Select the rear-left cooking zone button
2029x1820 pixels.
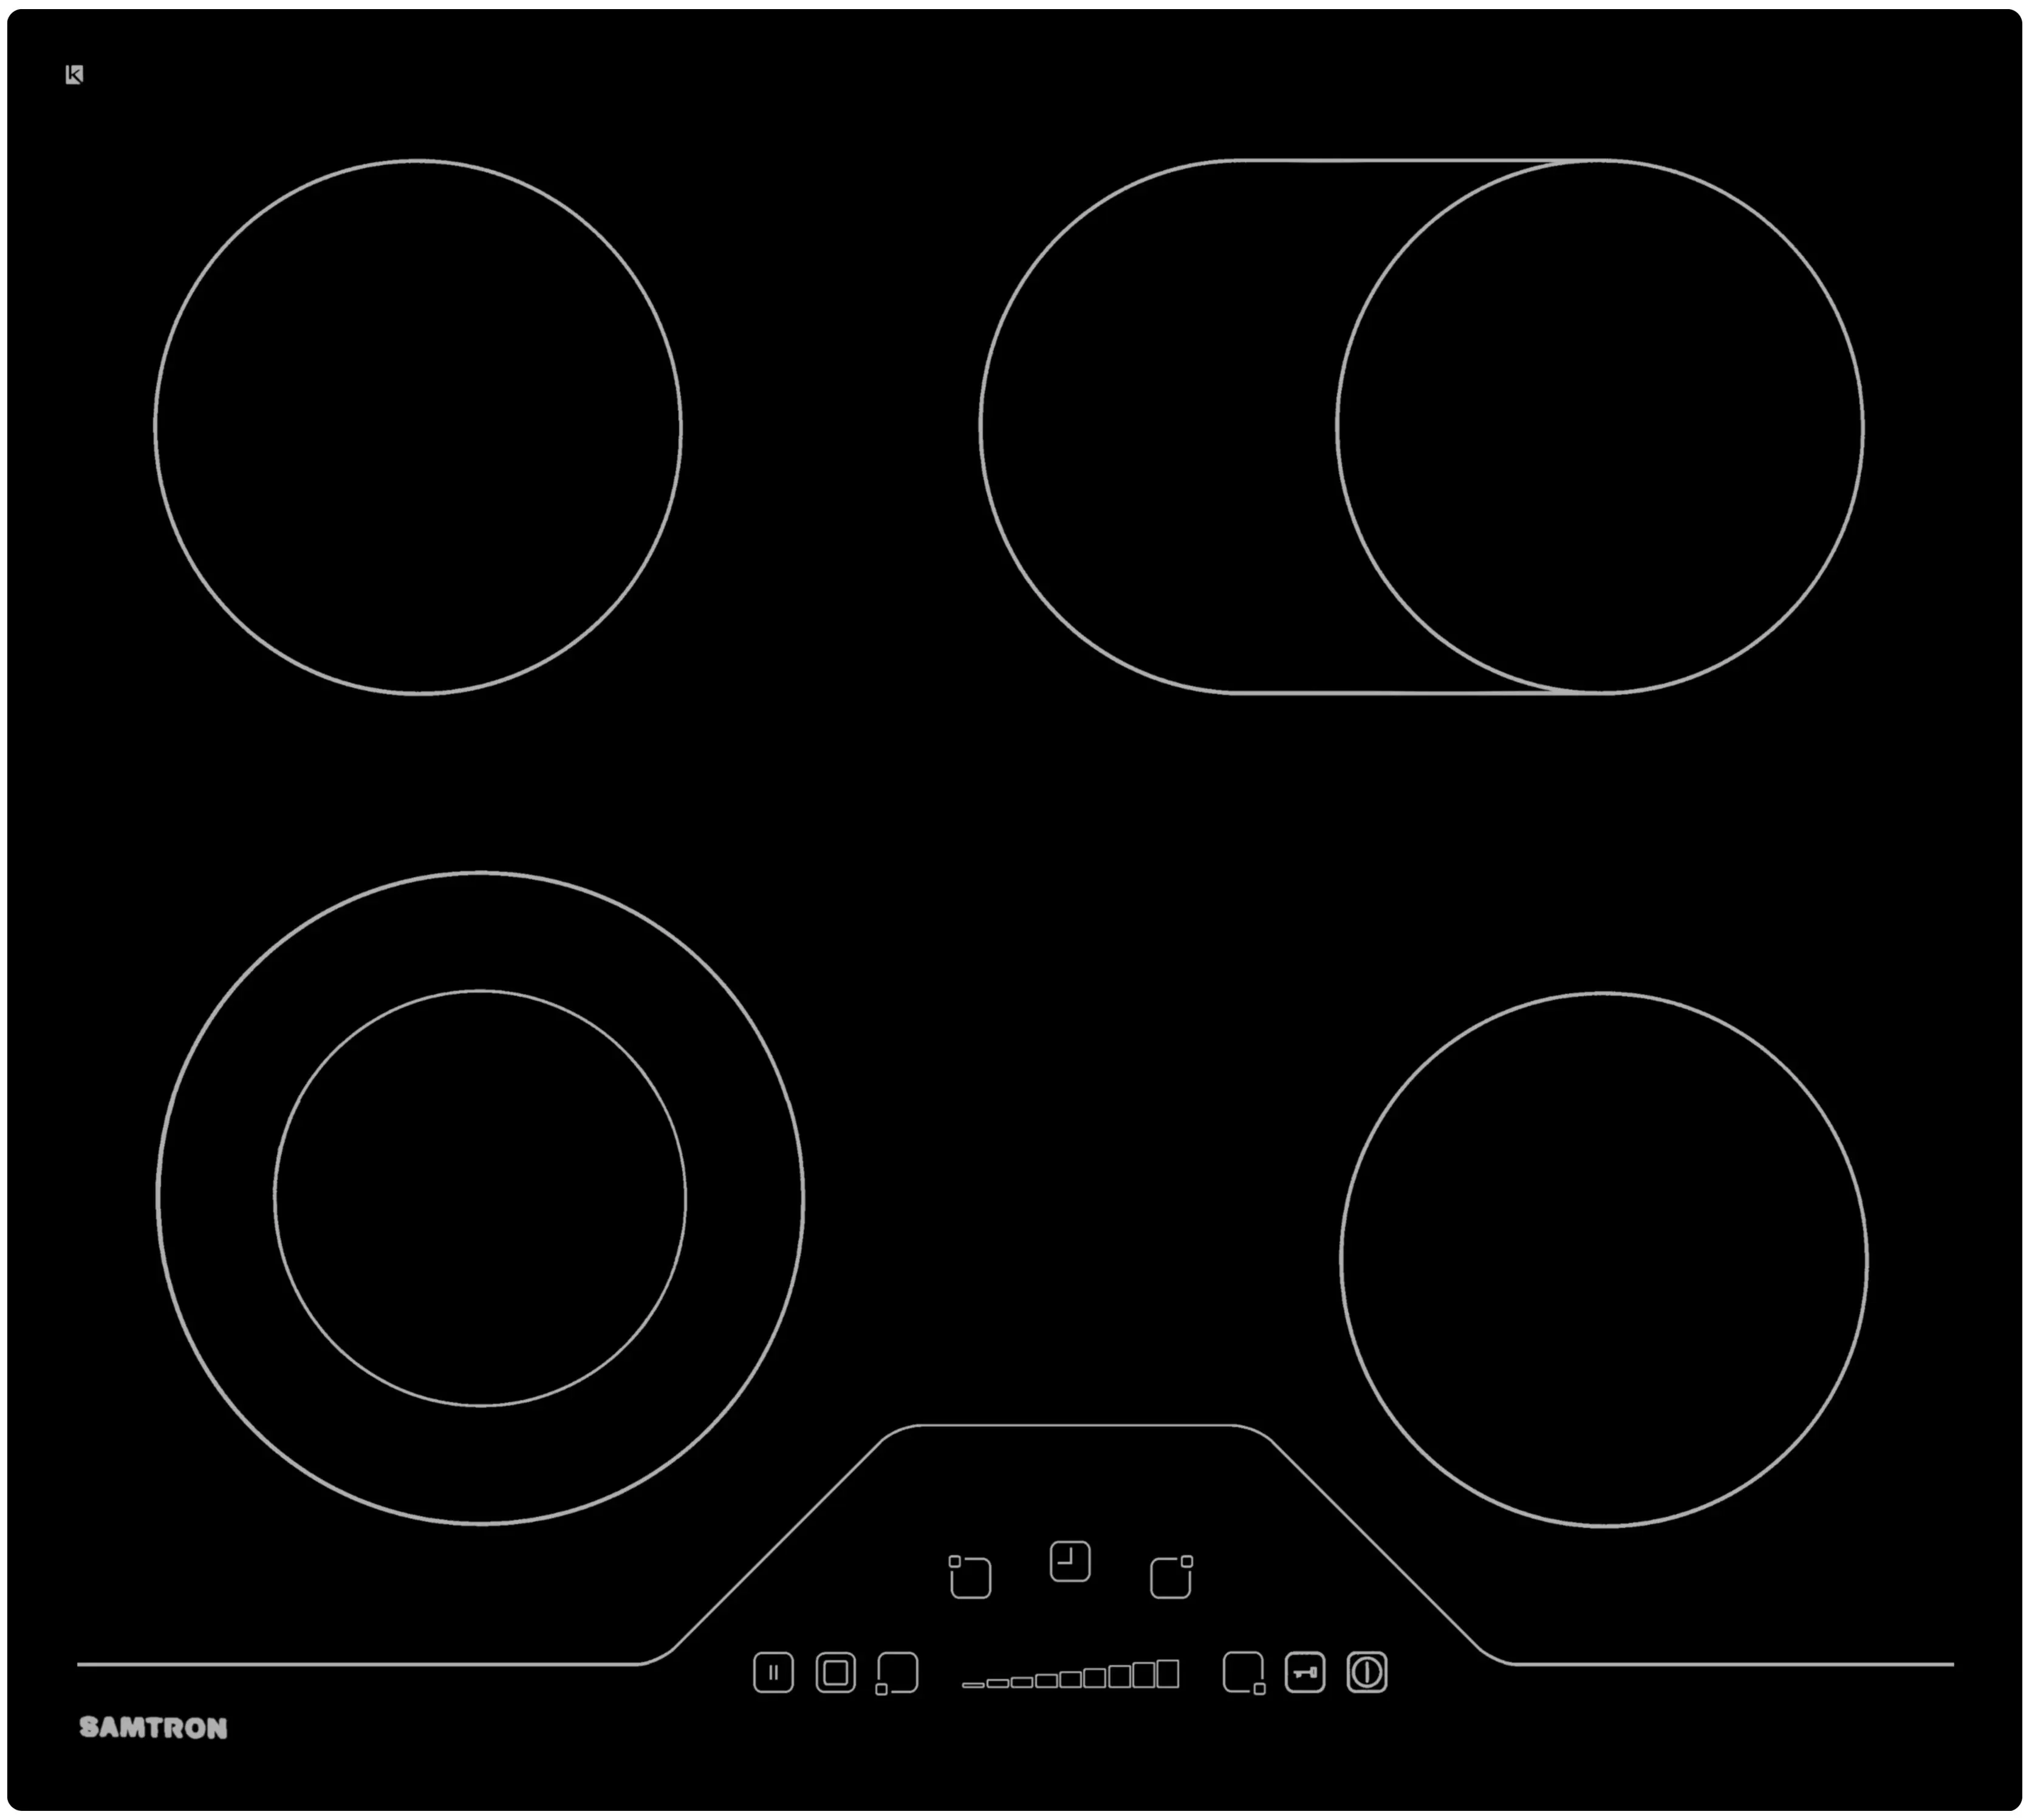(969, 1577)
